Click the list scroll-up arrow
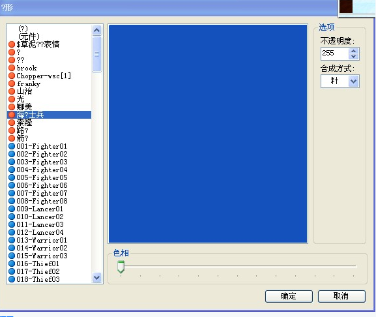This screenshot has height=317, width=376. point(96,30)
